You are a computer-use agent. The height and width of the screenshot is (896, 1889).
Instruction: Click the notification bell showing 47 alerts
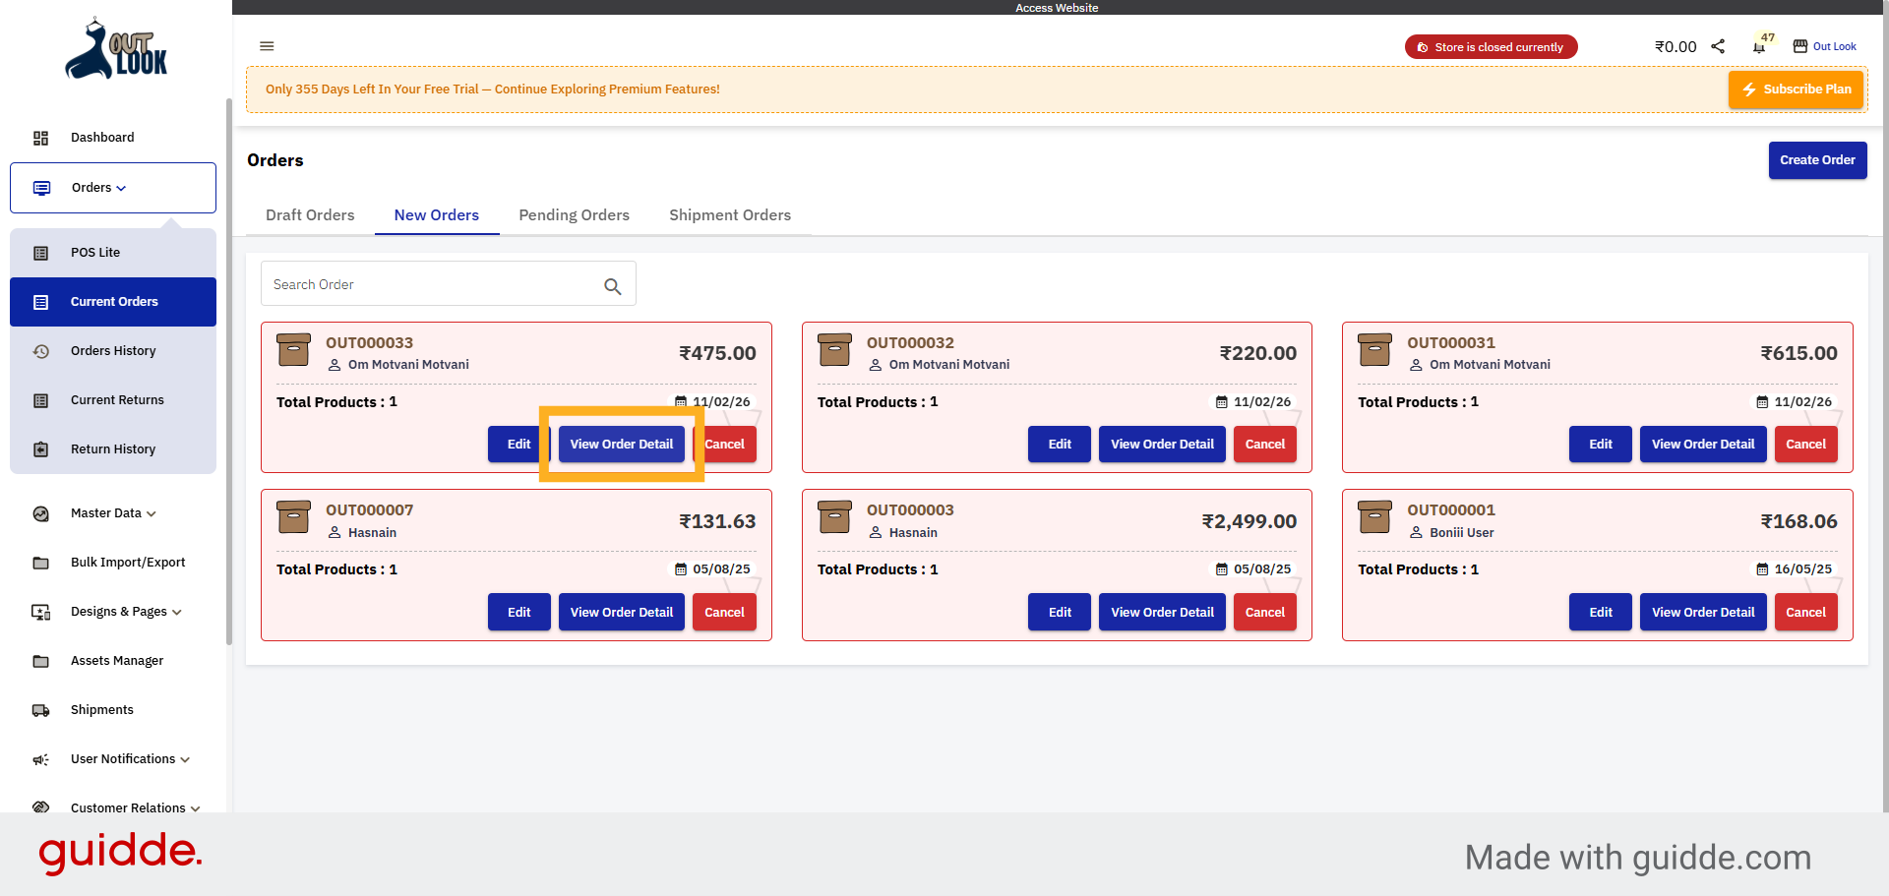(1760, 45)
